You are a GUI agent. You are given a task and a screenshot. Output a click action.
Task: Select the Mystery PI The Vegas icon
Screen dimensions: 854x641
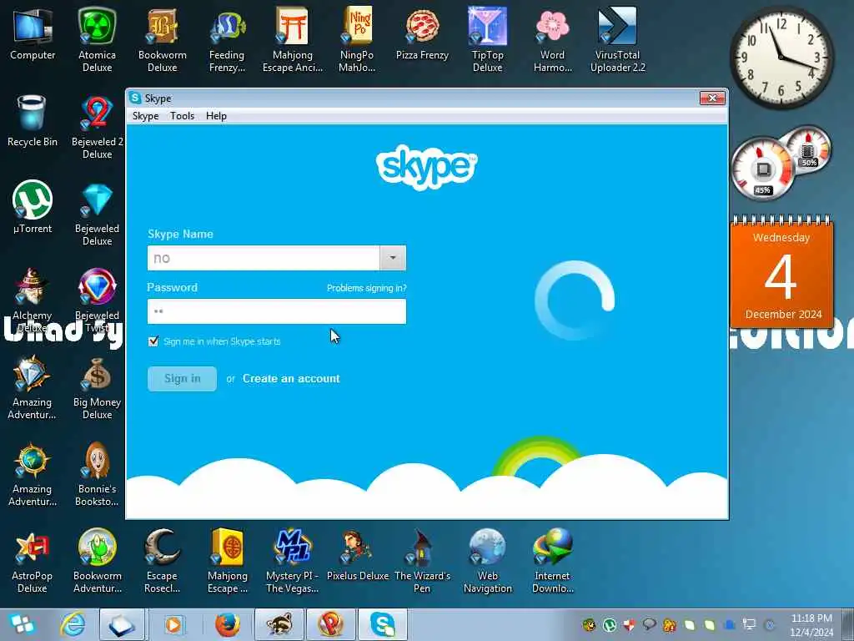[293, 562]
